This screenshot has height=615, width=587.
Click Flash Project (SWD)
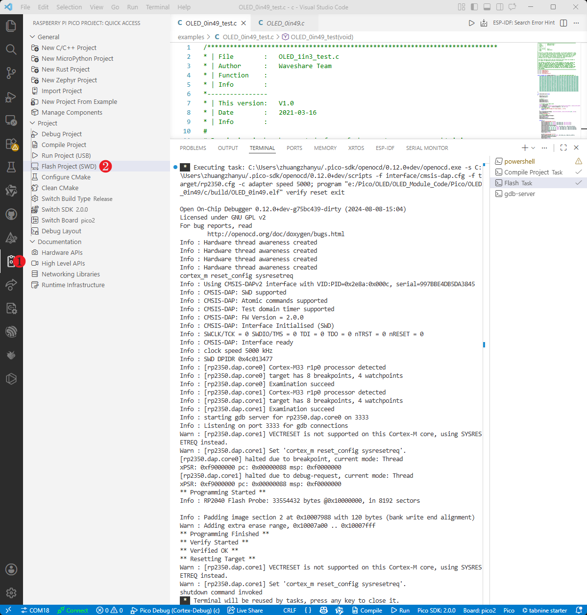point(69,166)
